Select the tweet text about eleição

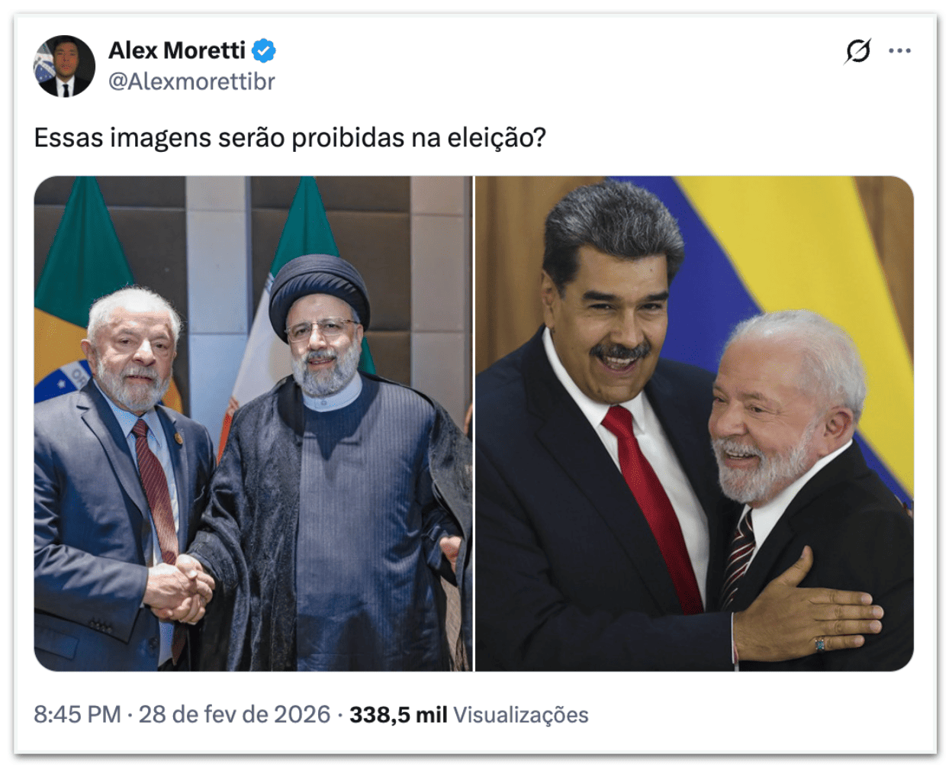click(x=290, y=137)
